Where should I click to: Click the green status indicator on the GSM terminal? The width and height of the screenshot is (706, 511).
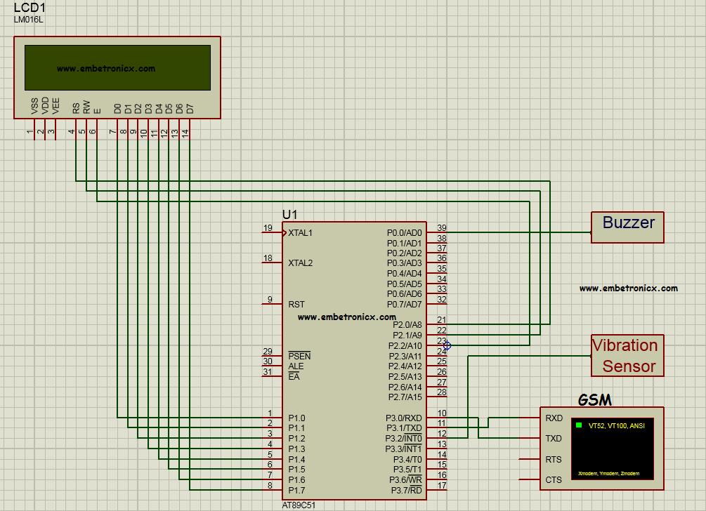point(578,424)
